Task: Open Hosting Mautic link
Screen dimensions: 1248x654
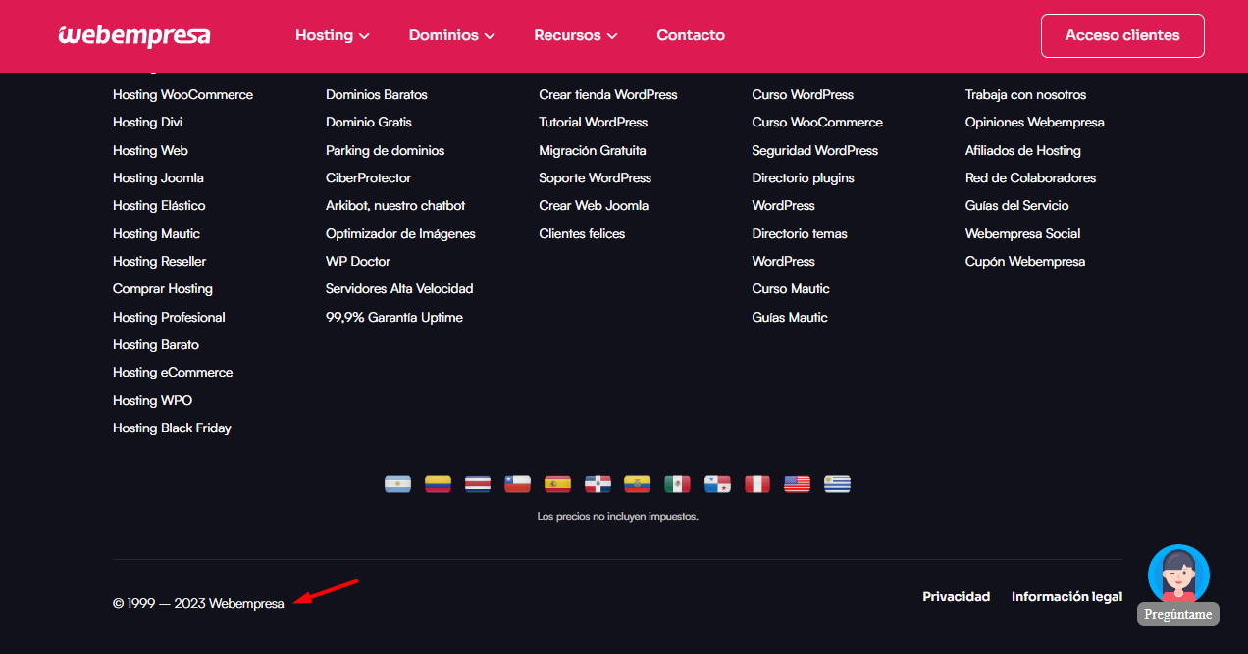Action: (x=156, y=233)
